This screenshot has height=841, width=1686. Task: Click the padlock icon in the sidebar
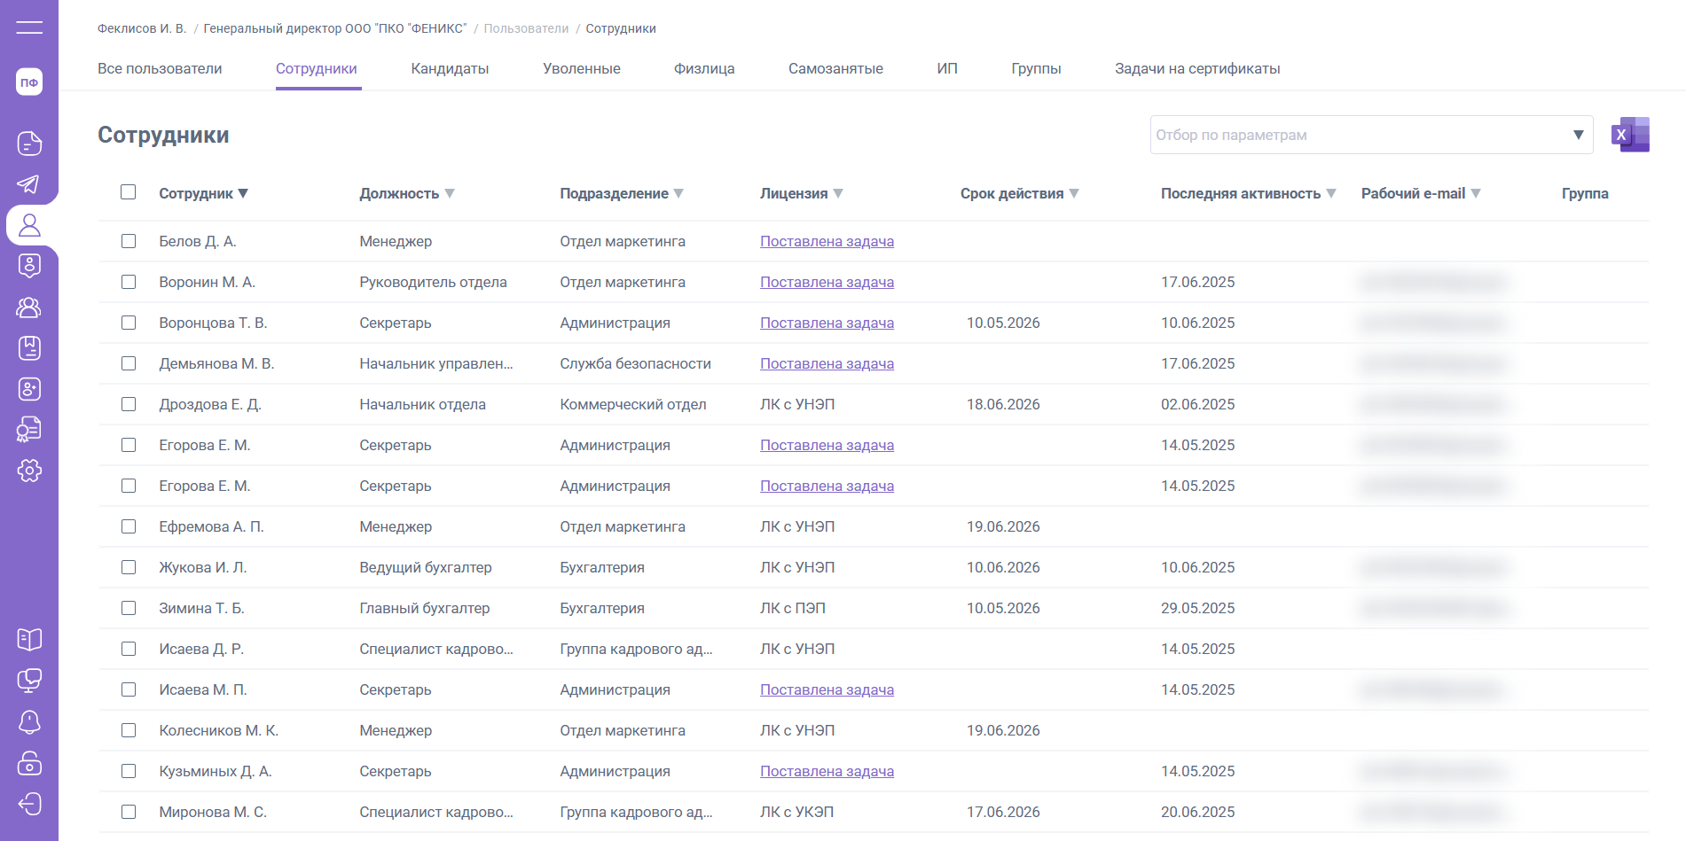[x=29, y=763]
